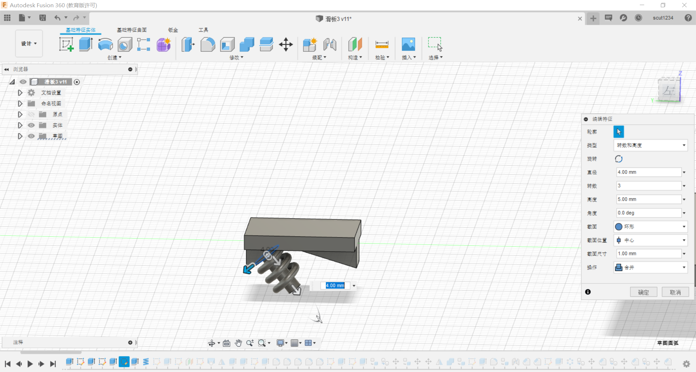
Task: Open the 截面 dropdown showing 环形
Action: [651, 227]
